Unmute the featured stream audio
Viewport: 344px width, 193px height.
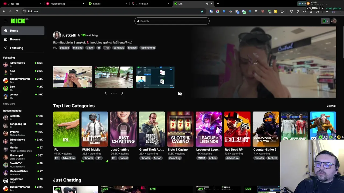click(180, 94)
